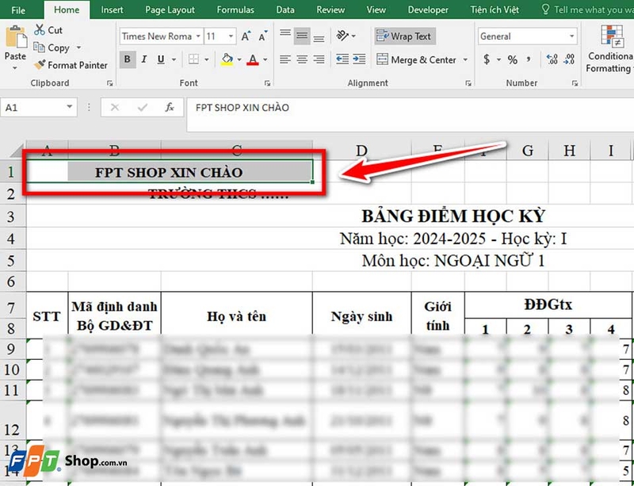
Task: Select the yellow Fill Color bucket icon
Action: (x=227, y=59)
